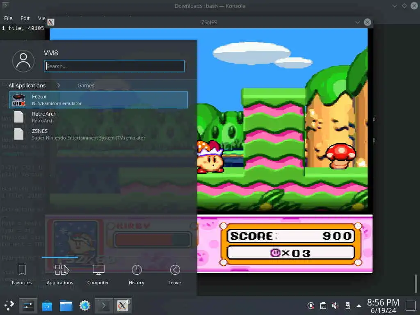Click the Show Desktop button
420x315 pixels.
point(410,305)
